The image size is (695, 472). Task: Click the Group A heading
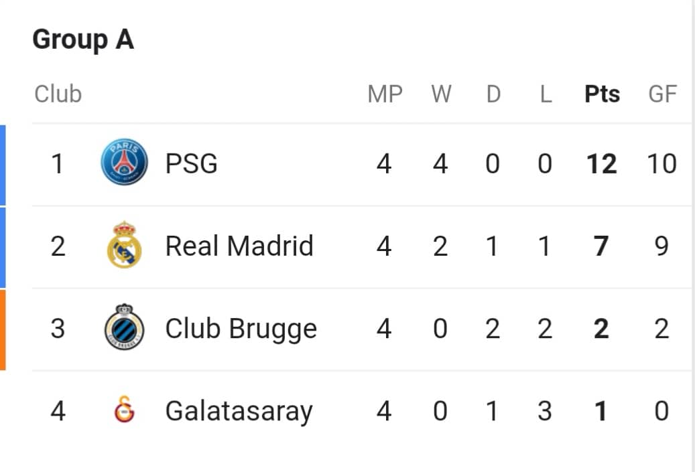click(x=83, y=40)
